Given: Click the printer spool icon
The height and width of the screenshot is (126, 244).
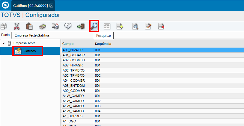Looking at the screenshot, I should coord(55,26).
